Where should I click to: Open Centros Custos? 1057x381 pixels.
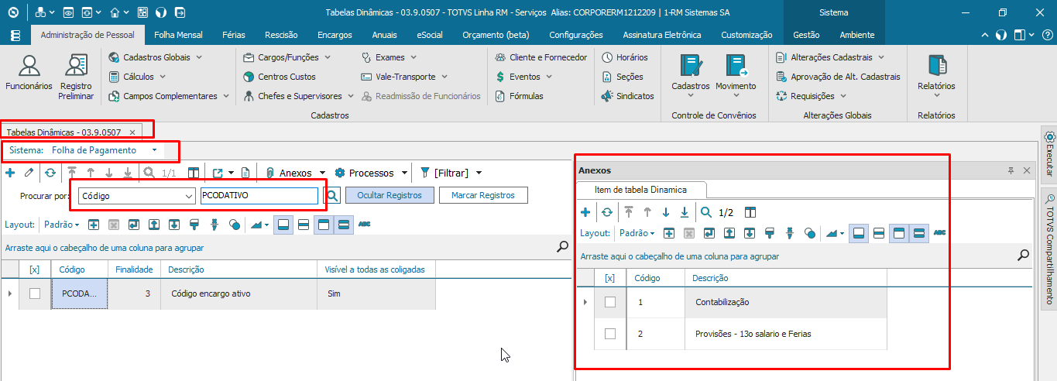point(280,77)
